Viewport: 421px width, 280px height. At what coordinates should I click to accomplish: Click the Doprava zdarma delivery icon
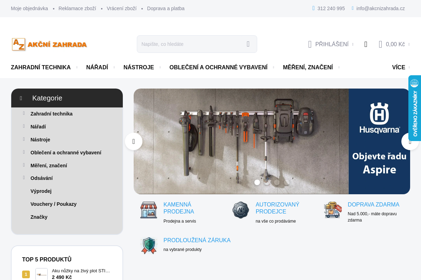(333, 210)
